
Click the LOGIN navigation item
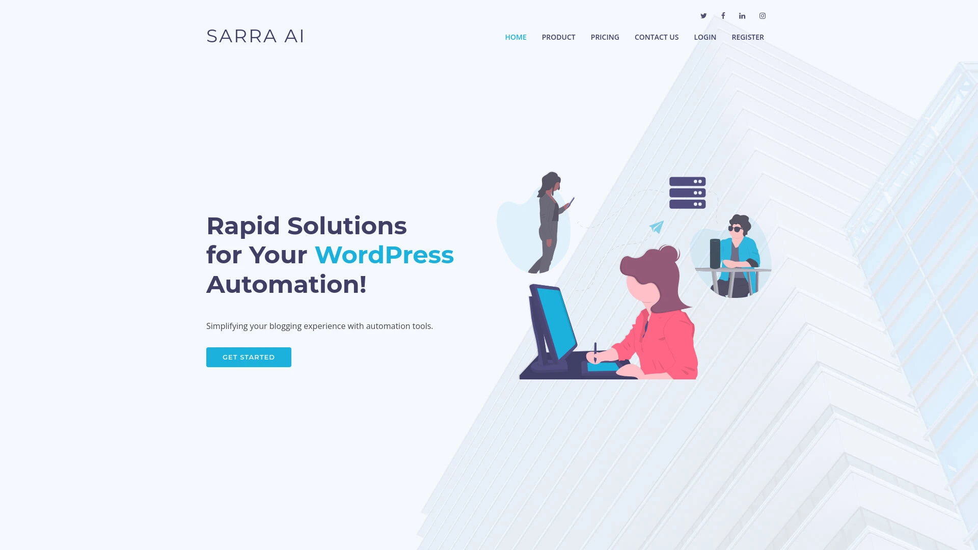tap(704, 37)
